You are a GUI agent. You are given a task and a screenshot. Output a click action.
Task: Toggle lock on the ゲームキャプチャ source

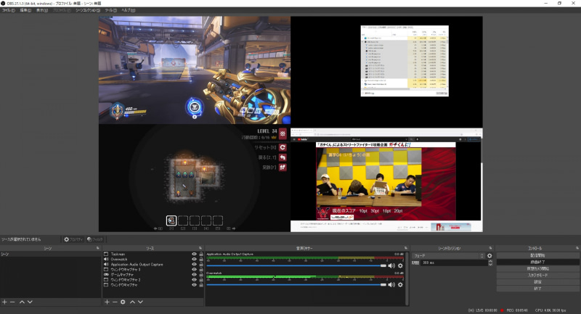[x=201, y=275]
